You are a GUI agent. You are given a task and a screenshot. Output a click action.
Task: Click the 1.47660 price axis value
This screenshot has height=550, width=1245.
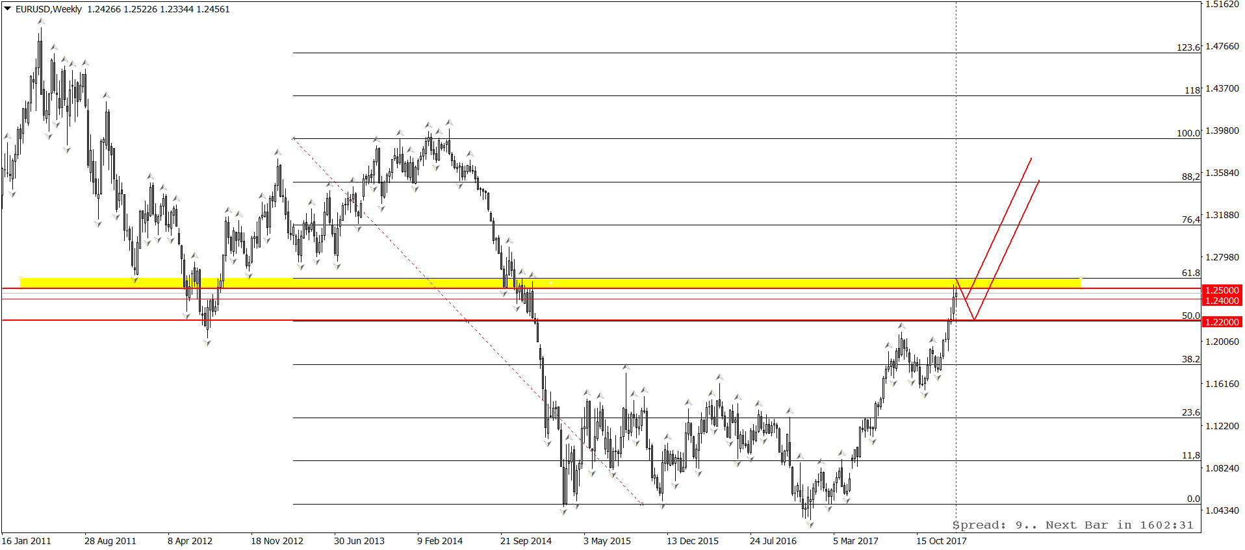coord(1222,46)
